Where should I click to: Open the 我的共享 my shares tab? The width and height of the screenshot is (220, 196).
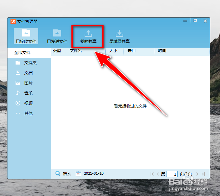pos(88,36)
